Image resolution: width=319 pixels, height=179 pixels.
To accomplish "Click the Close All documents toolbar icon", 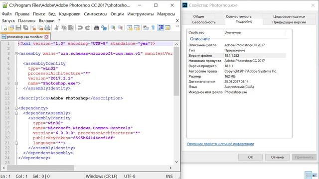I will click(40, 28).
